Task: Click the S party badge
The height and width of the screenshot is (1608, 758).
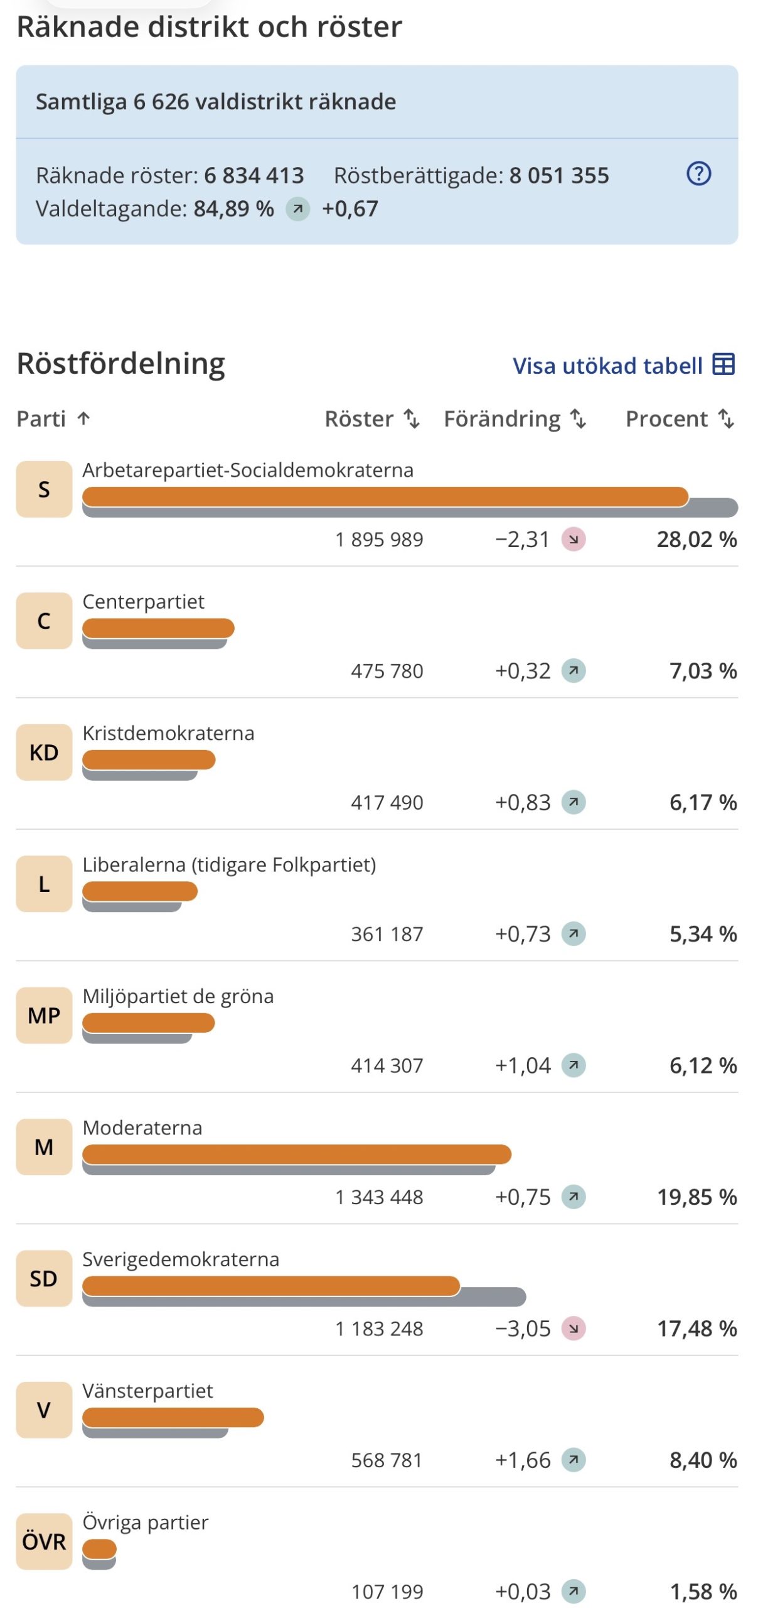Action: pyautogui.click(x=44, y=489)
